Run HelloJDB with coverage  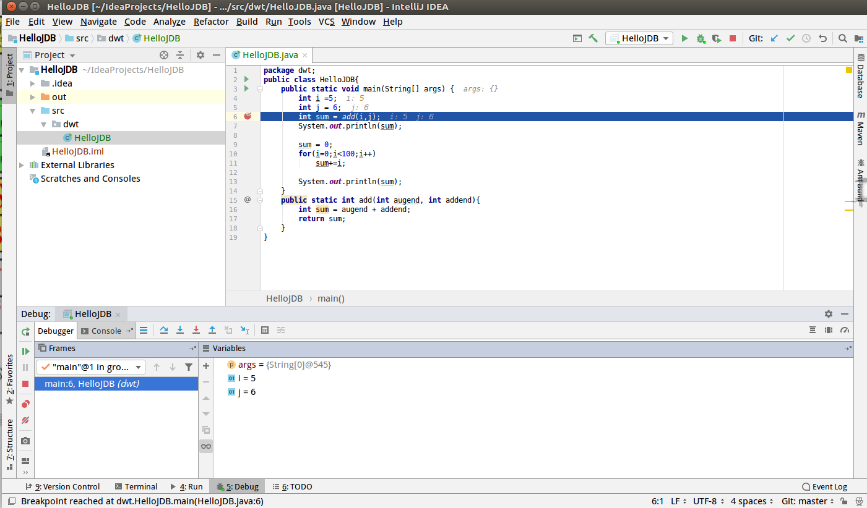click(x=717, y=38)
